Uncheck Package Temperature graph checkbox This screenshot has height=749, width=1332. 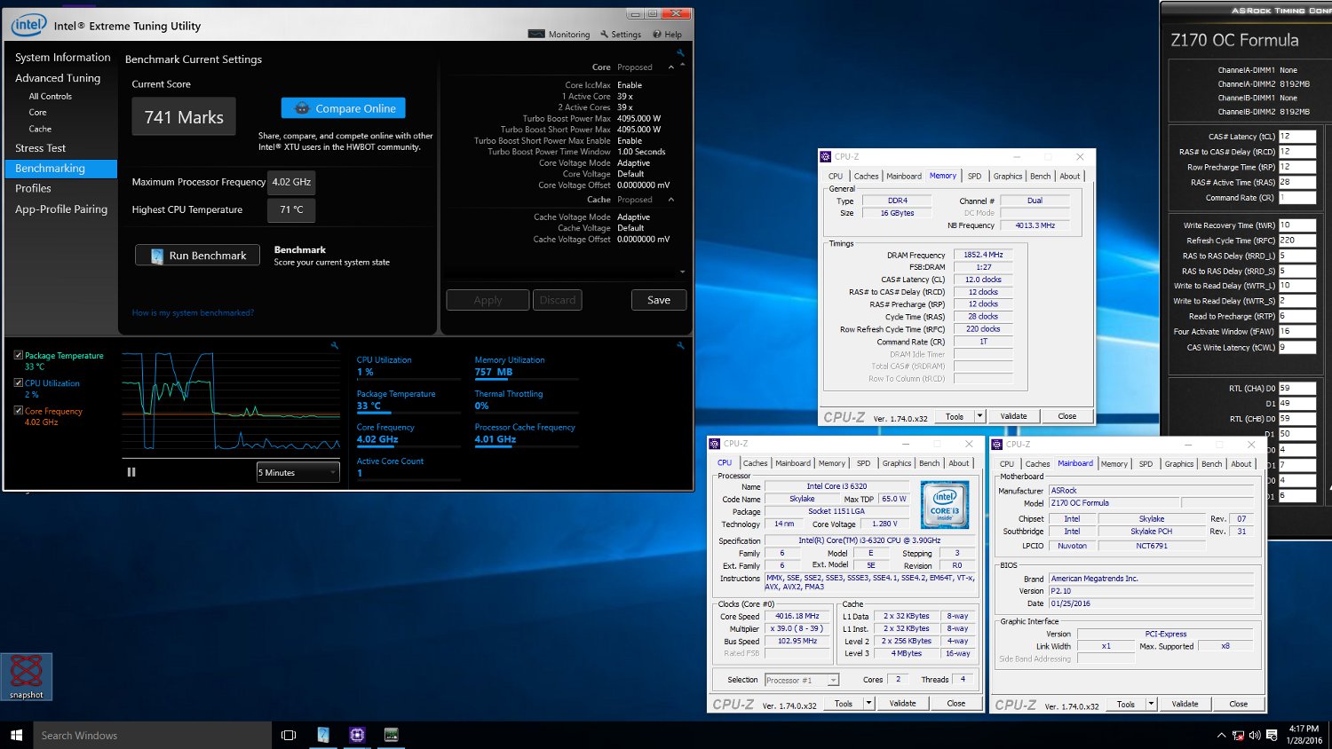pos(19,355)
